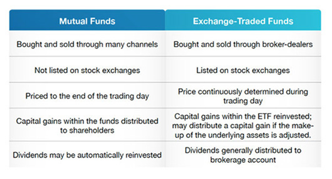Select "Dividends generally distributed to brokerage account" cell
The image size is (332, 179).
click(x=243, y=155)
